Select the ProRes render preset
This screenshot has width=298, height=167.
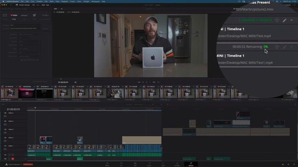pyautogui.click(x=45, y=15)
